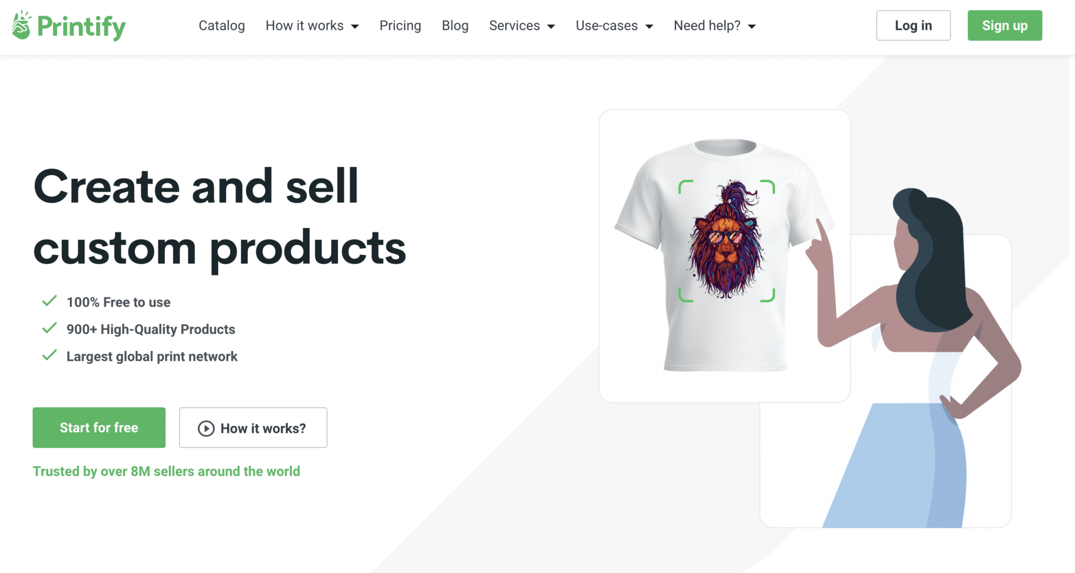
Task: Click the play icon in How it works button
Action: pyautogui.click(x=206, y=429)
